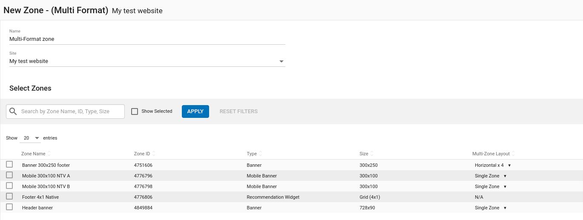Enable the Show Selected checkbox

point(135,111)
